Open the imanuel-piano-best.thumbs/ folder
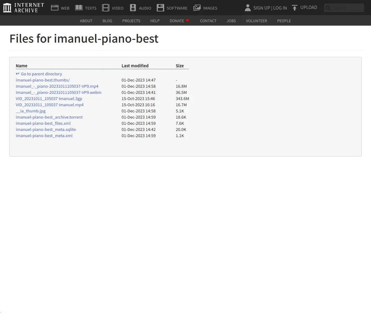The image size is (371, 315). pos(43,80)
